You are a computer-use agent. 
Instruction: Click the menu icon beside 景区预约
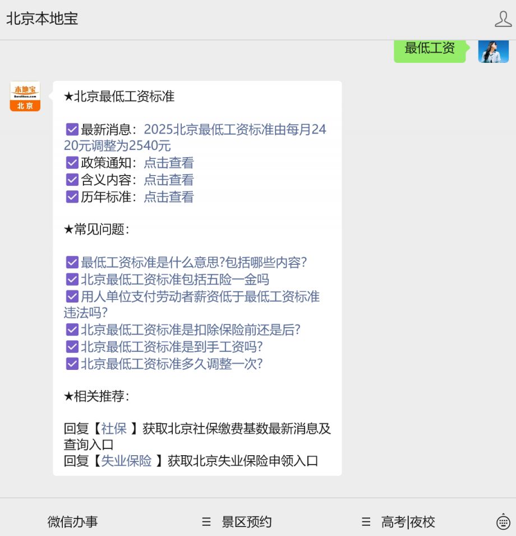(x=206, y=522)
